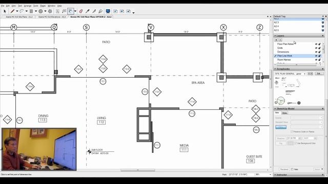328x184 pixels.
Task: Toggle presentation icon for page A2.5
Action: click(x=323, y=30)
